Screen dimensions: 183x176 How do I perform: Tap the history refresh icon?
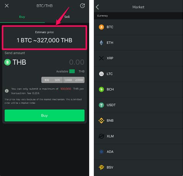[x=82, y=6]
